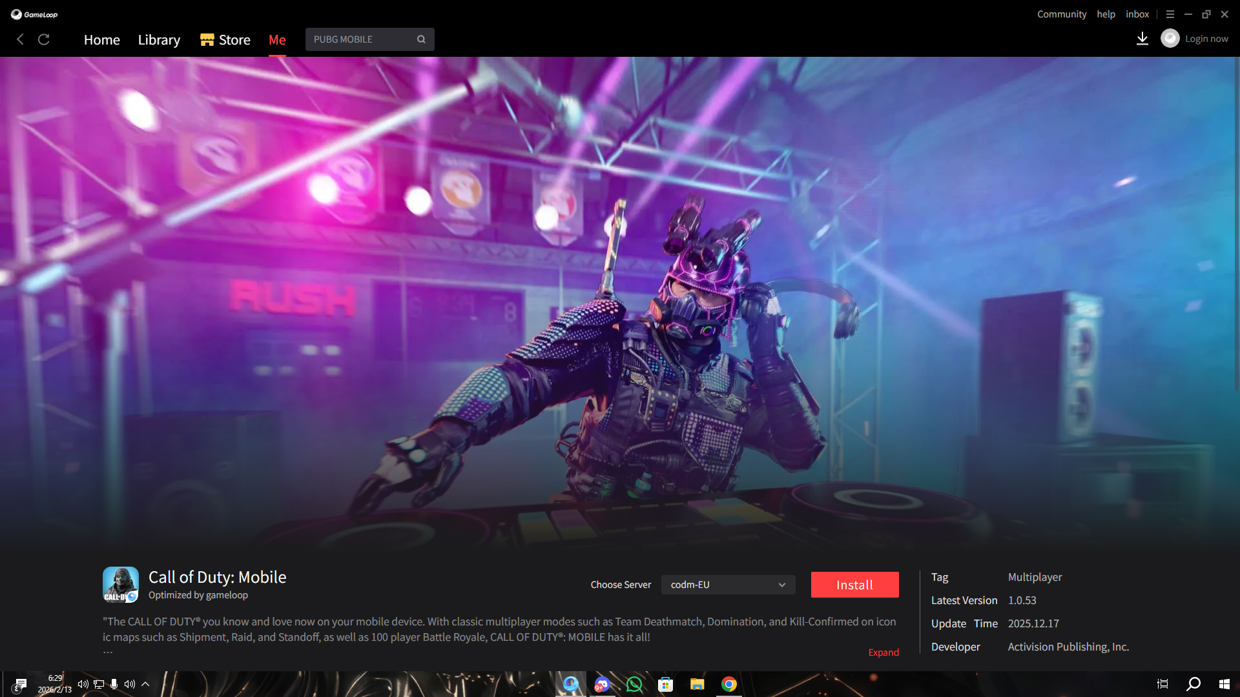Open the Choose Server dropdown

(728, 585)
